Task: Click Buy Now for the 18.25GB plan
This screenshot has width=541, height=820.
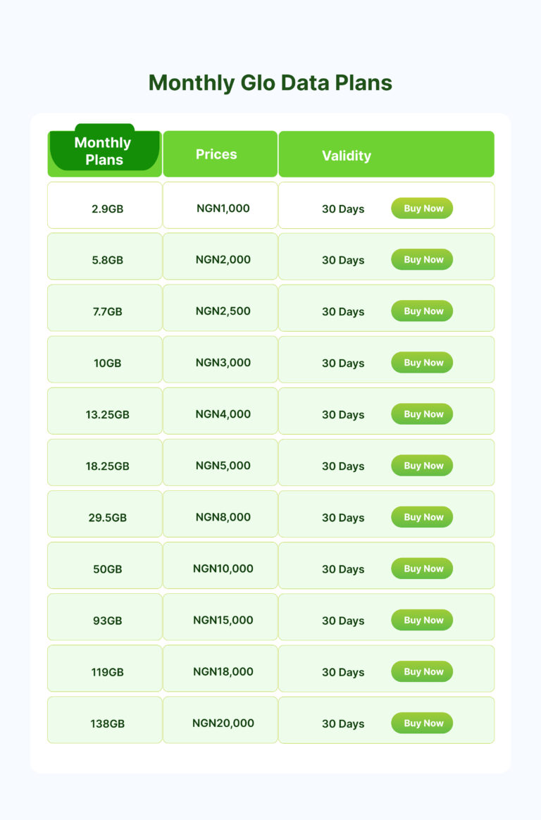Action: pos(422,465)
